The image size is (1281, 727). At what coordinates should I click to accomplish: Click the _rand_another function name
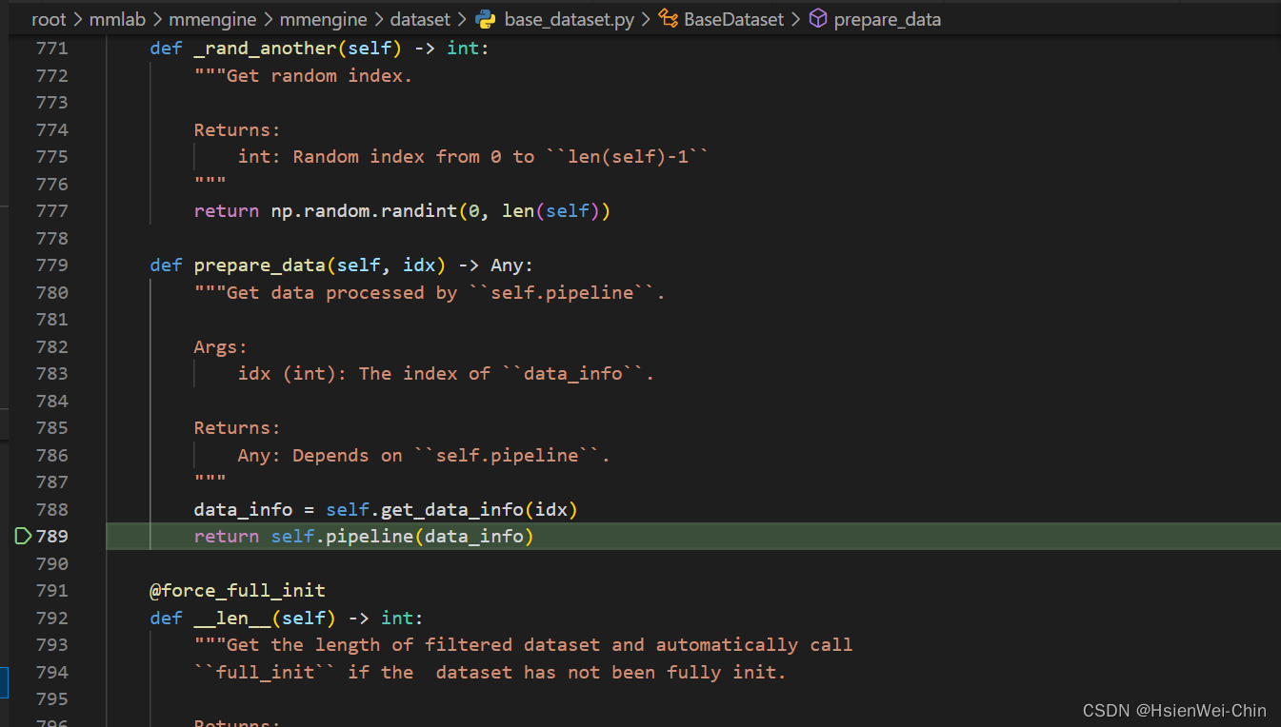265,48
